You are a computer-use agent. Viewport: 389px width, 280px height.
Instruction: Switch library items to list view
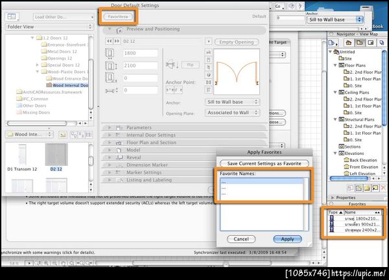(x=89, y=135)
